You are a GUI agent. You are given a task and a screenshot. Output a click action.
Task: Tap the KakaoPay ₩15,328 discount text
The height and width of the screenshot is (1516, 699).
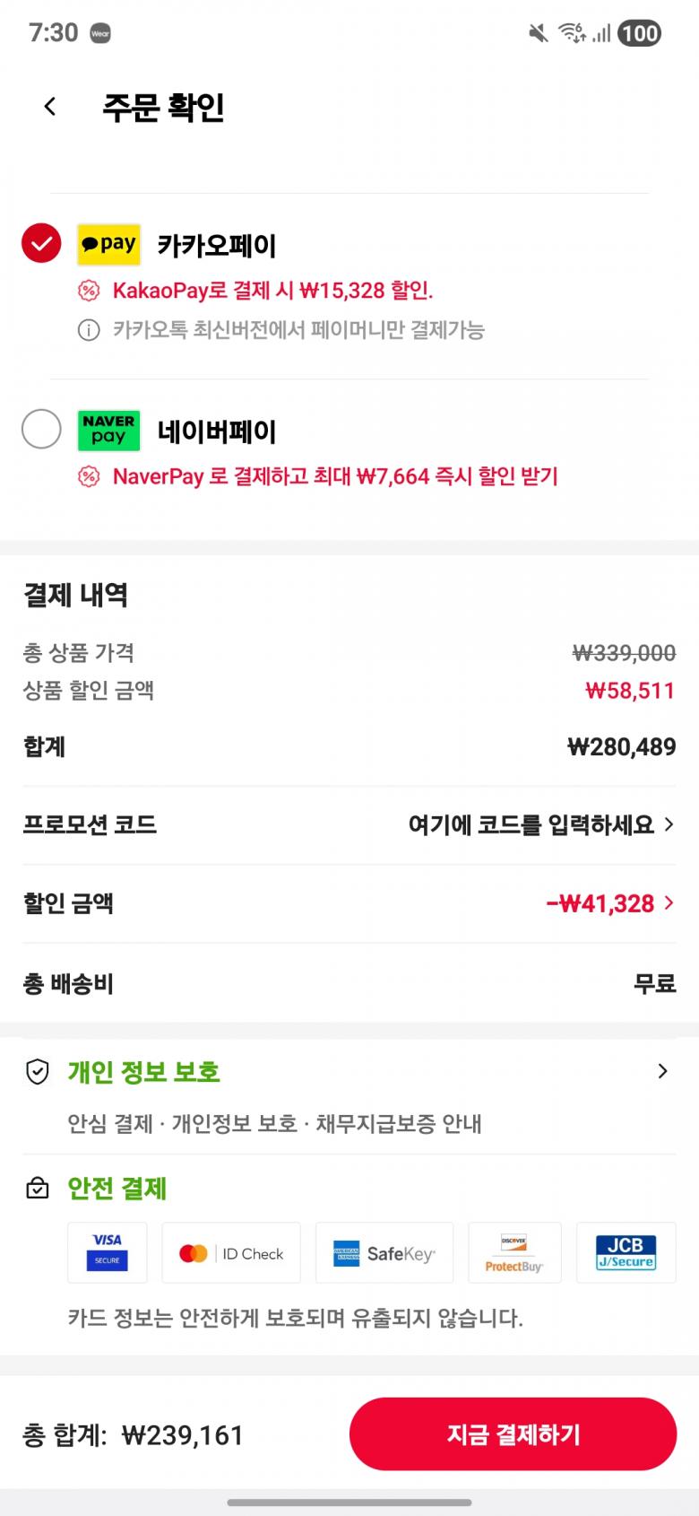tap(272, 291)
